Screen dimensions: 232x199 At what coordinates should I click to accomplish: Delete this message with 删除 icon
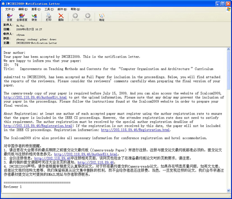pyautogui.click(x=61, y=17)
